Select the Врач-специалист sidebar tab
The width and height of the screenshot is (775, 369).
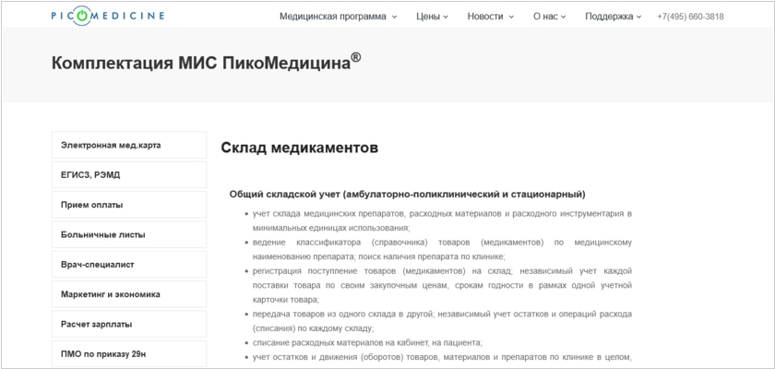pos(129,264)
